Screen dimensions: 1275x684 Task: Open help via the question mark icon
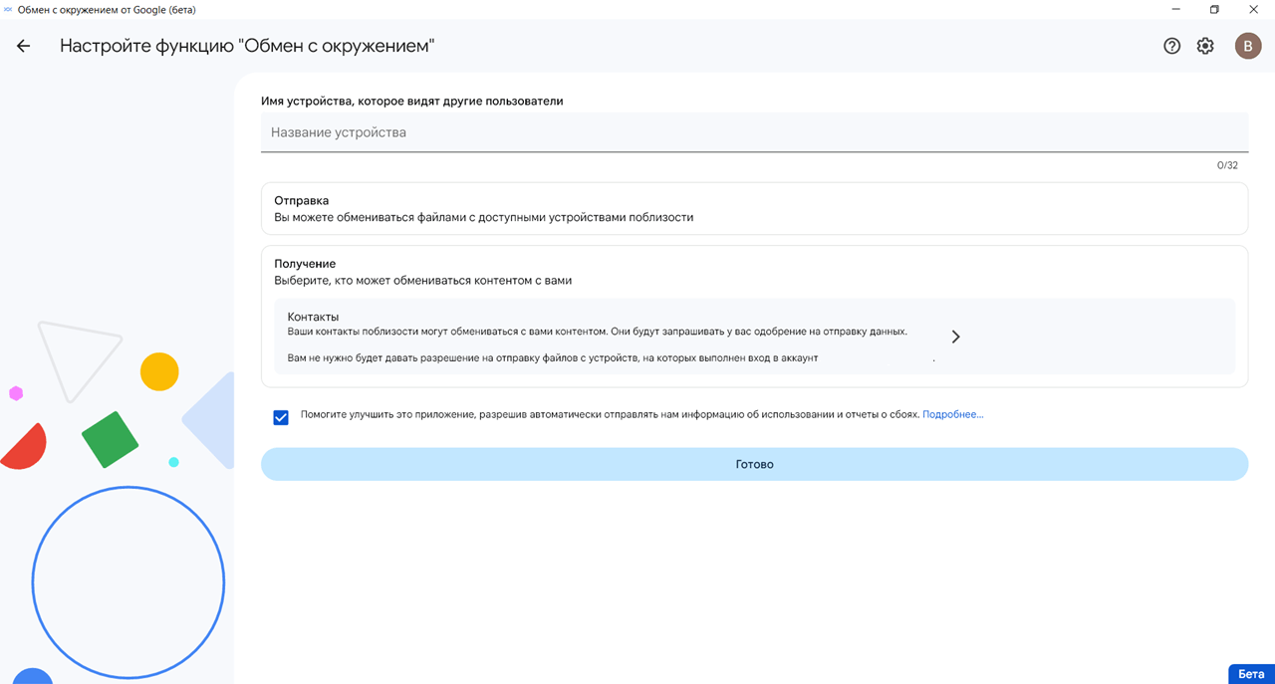click(1172, 46)
